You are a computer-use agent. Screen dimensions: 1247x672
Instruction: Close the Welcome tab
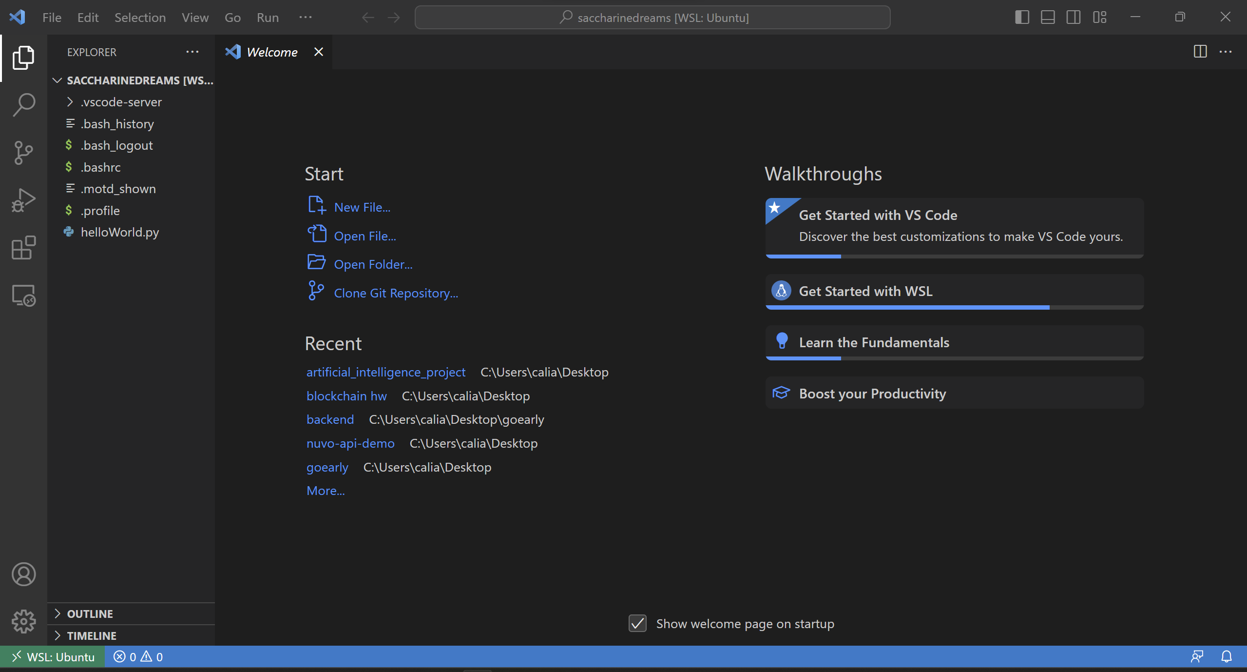pos(319,52)
